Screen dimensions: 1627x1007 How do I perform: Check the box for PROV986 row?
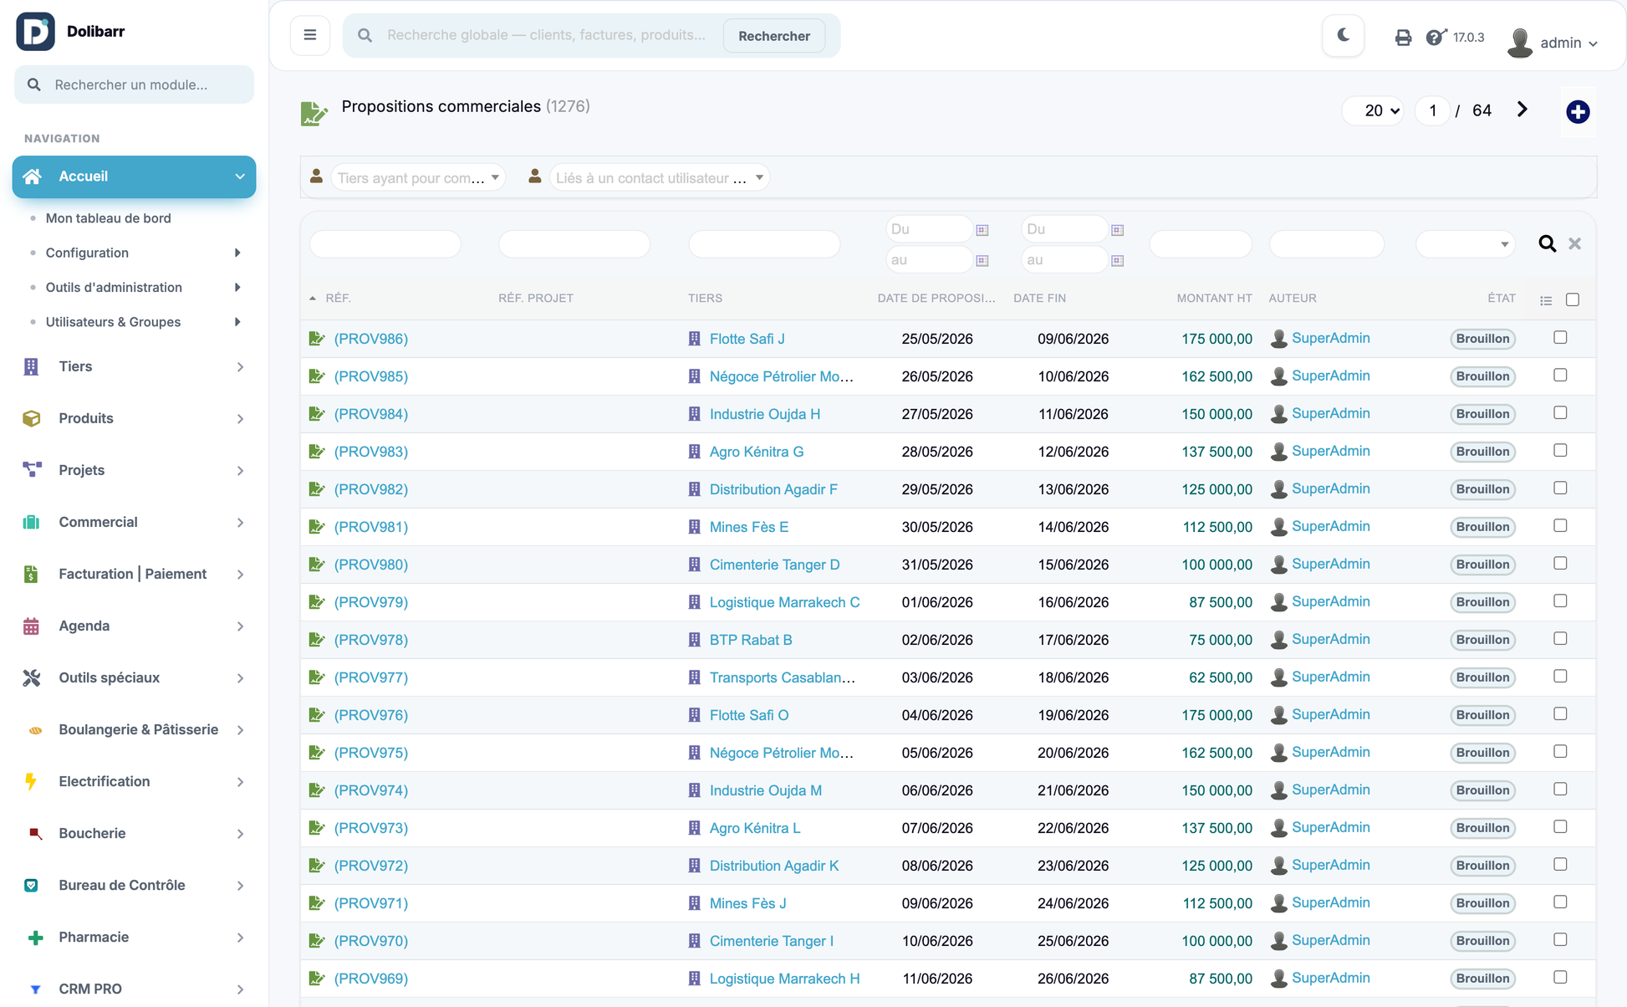(1560, 337)
